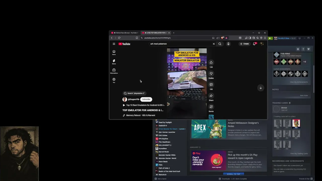The width and height of the screenshot is (322, 181).
Task: Open the You section in sidebar
Action: pos(114,80)
